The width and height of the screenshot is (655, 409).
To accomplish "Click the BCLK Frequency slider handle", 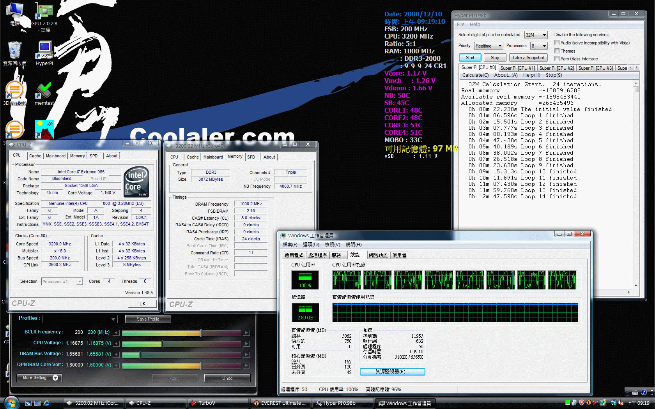I will pyautogui.click(x=201, y=333).
